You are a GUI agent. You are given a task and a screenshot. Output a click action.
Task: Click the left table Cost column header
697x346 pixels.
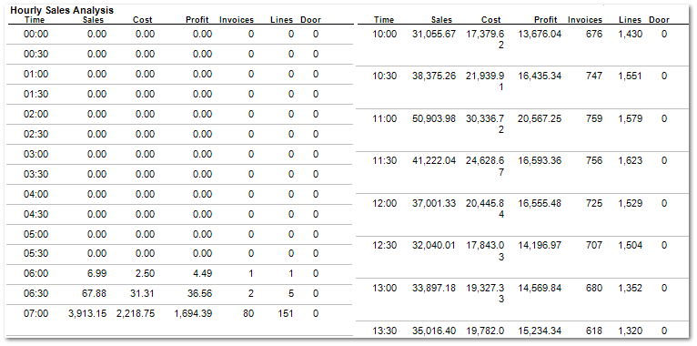143,19
